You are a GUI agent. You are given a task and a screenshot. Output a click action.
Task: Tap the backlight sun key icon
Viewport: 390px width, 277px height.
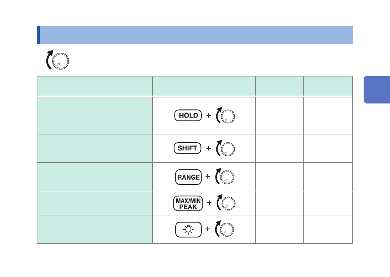click(188, 229)
